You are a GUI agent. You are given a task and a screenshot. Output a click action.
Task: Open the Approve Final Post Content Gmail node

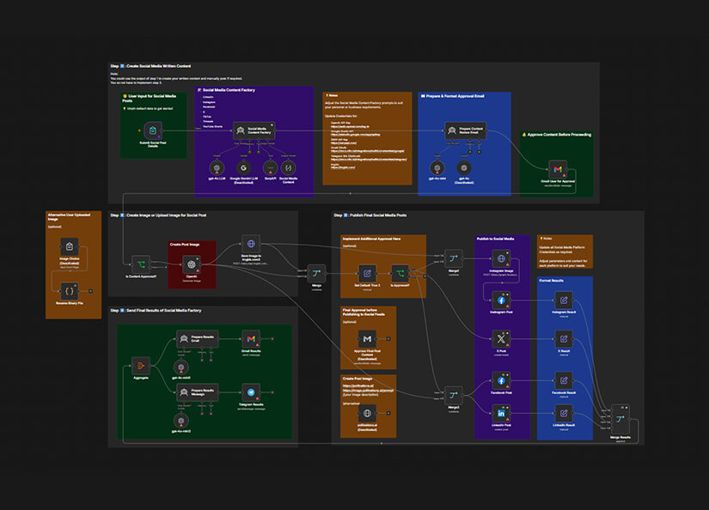[367, 339]
